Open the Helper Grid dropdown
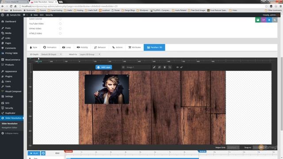Viewport: 283px width, 159px height. click(x=233, y=148)
